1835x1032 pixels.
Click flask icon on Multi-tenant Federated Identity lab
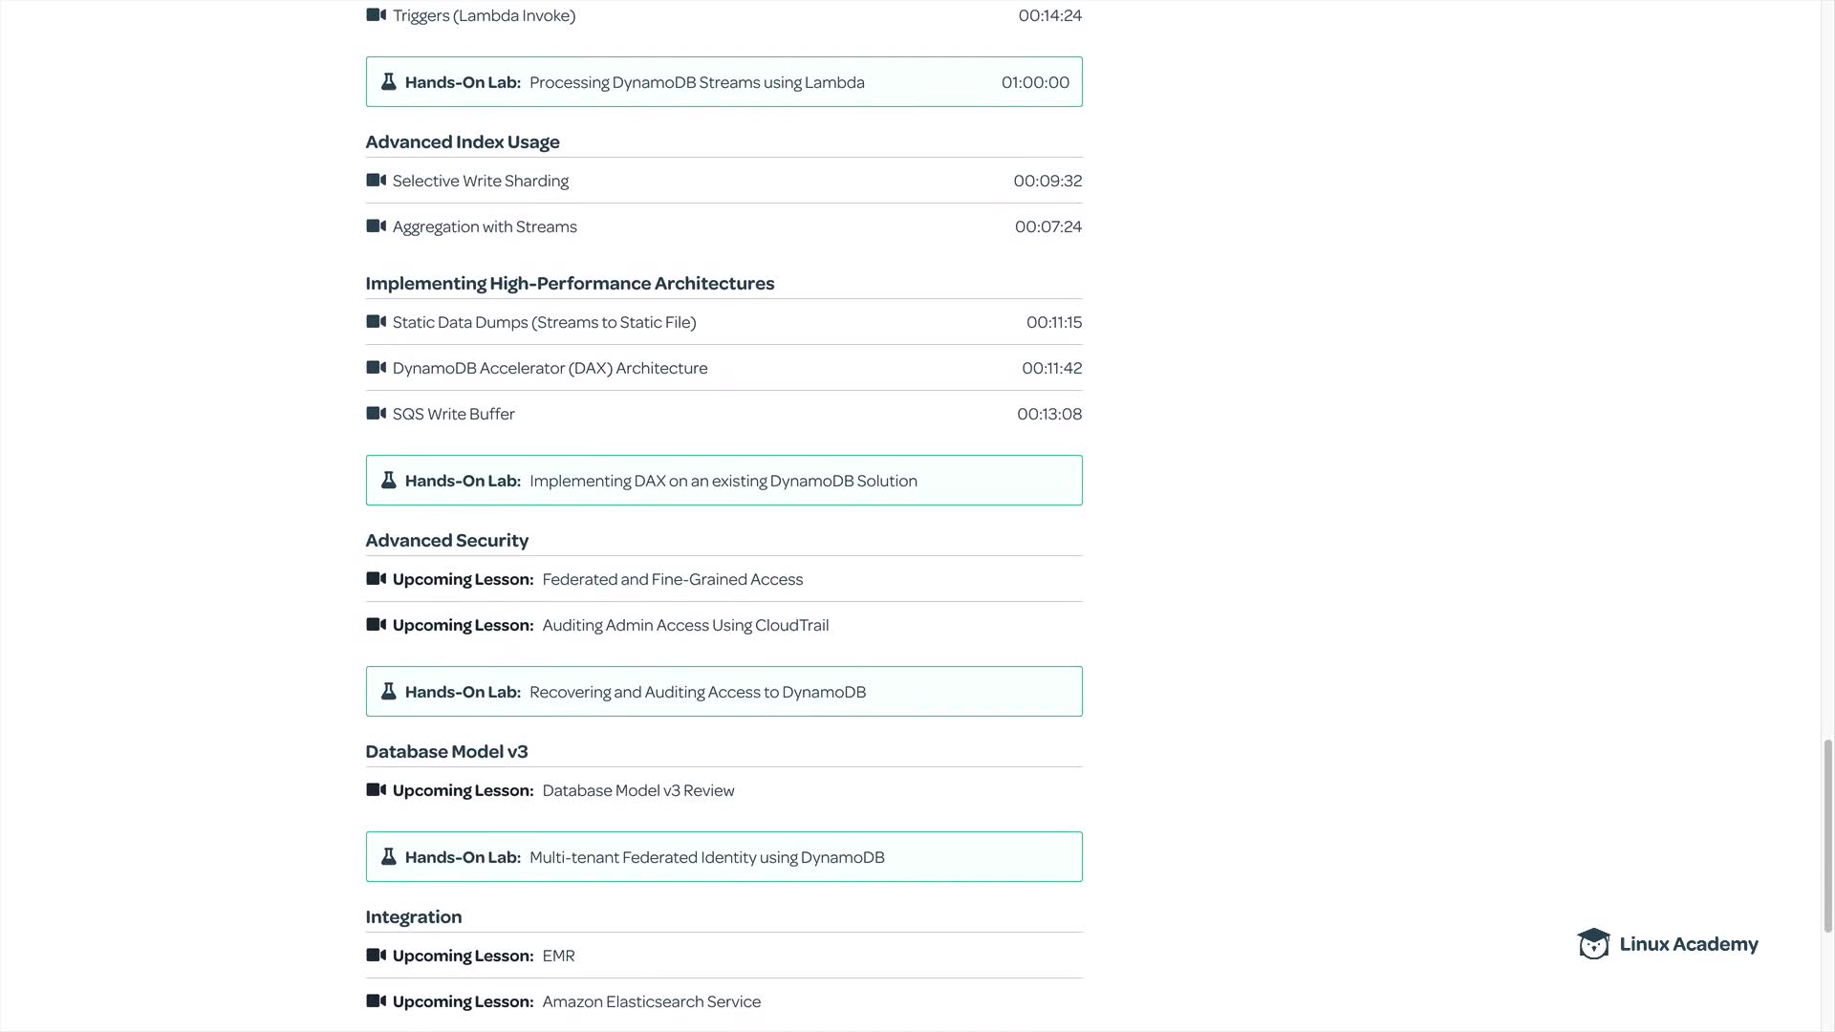point(389,857)
